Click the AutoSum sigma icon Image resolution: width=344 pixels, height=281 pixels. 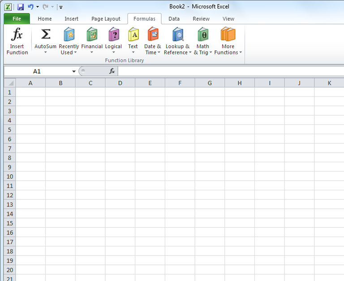point(45,35)
